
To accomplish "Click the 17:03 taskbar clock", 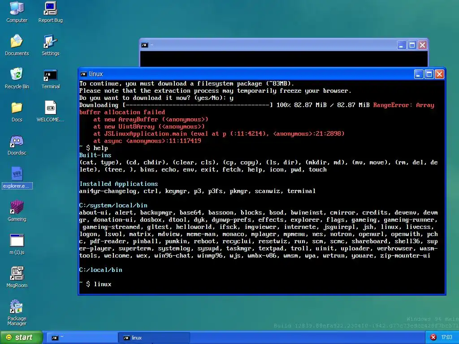I will click(x=446, y=337).
